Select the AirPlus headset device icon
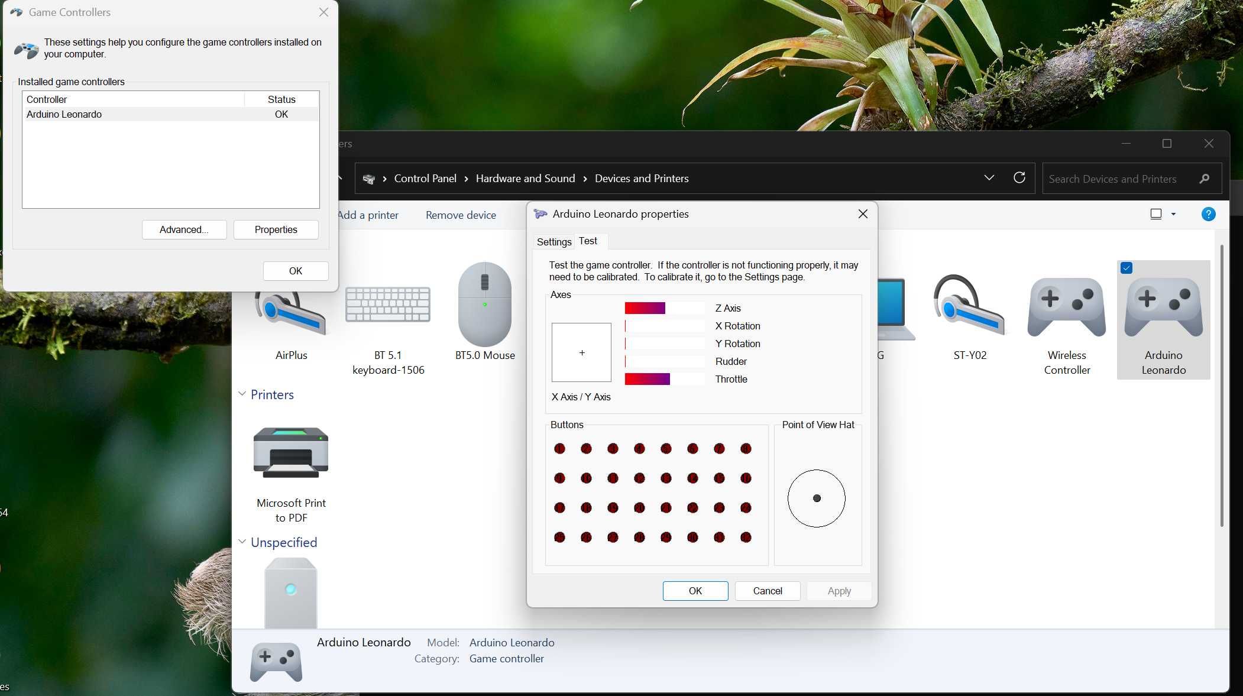1243x696 pixels. pos(291,313)
